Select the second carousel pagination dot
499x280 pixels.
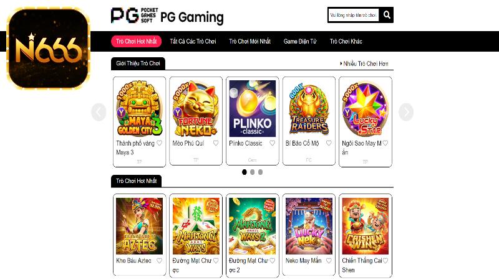point(253,172)
